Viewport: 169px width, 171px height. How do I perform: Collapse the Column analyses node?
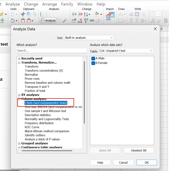pos(19,99)
